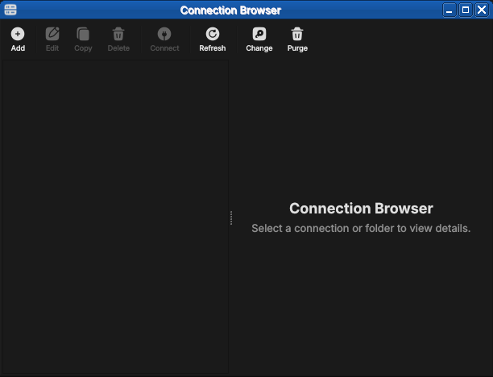Image resolution: width=493 pixels, height=377 pixels.
Task: Click the disabled Edit toolbar button
Action: click(x=52, y=39)
